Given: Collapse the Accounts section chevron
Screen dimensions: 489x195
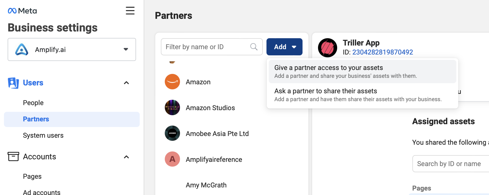Looking at the screenshot, I should 126,157.
